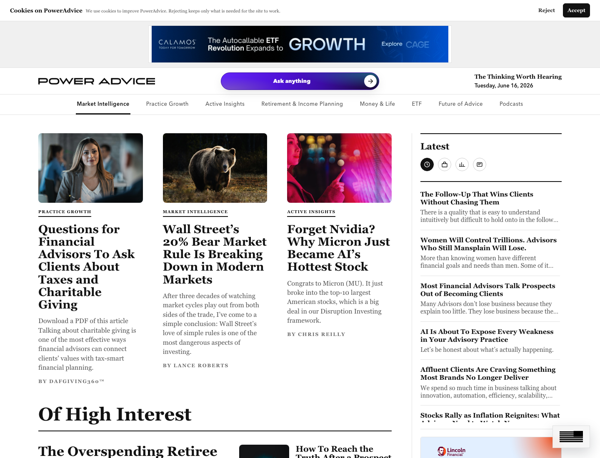
Task: Click the After three decades summary text
Action: 211,324
